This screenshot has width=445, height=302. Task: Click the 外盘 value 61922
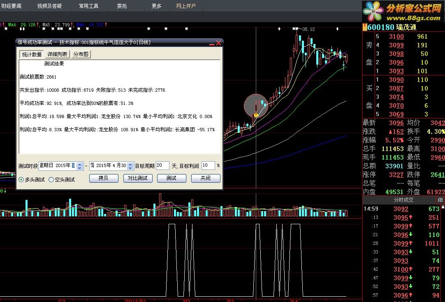436,192
